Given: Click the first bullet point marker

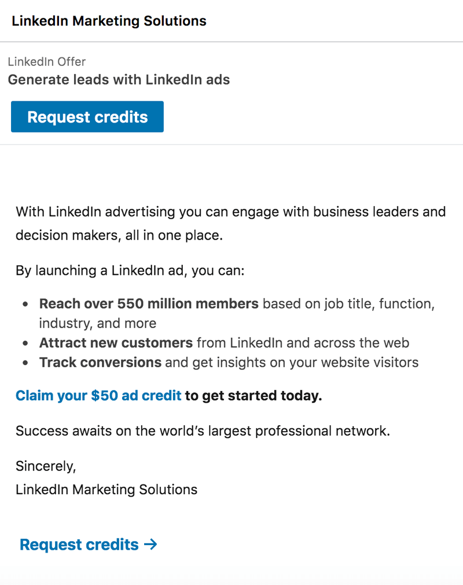Looking at the screenshot, I should click(25, 303).
